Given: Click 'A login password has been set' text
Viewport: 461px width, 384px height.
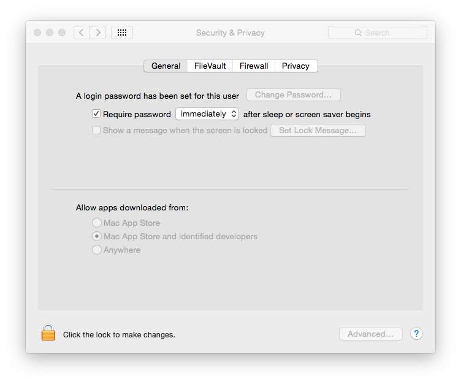Looking at the screenshot, I should tap(158, 96).
